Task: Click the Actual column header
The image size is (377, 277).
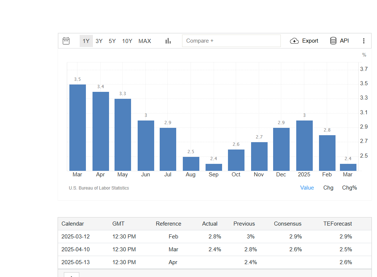Action: click(210, 224)
